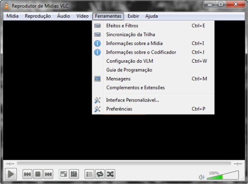This screenshot has width=248, height=184.
Task: Choose Interface Personalizável option
Action: [132, 100]
